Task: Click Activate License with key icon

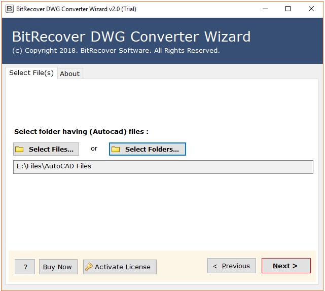Action: click(x=120, y=267)
